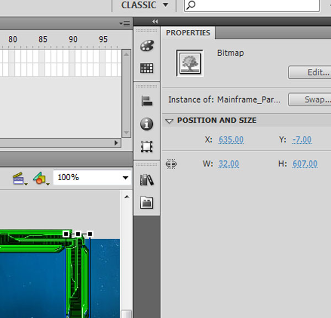Click the Edit Scene clapperboard icon
331x318 pixels.
(18, 179)
